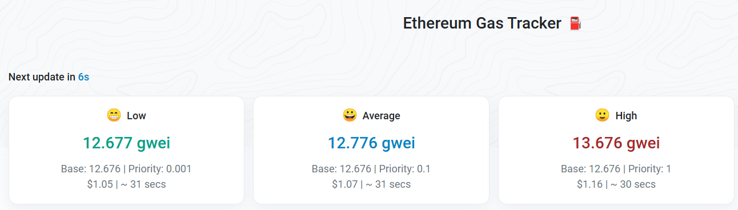
Task: Click the Average card title
Action: pos(382,116)
